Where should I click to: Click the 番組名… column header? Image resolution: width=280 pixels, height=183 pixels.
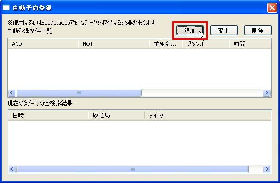click(166, 44)
